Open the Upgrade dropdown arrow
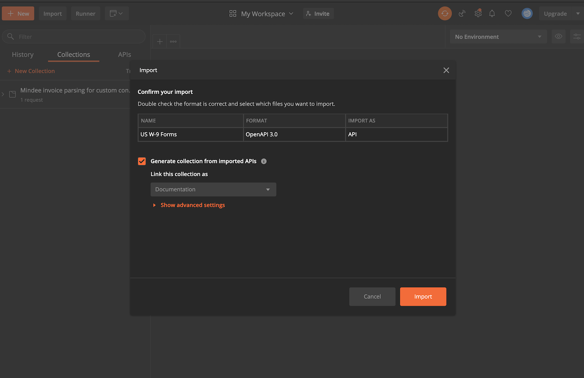This screenshot has width=584, height=378. tap(578, 14)
